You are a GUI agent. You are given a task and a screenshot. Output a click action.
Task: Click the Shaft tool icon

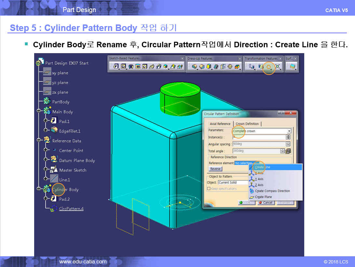pyautogui.click(x=131, y=67)
